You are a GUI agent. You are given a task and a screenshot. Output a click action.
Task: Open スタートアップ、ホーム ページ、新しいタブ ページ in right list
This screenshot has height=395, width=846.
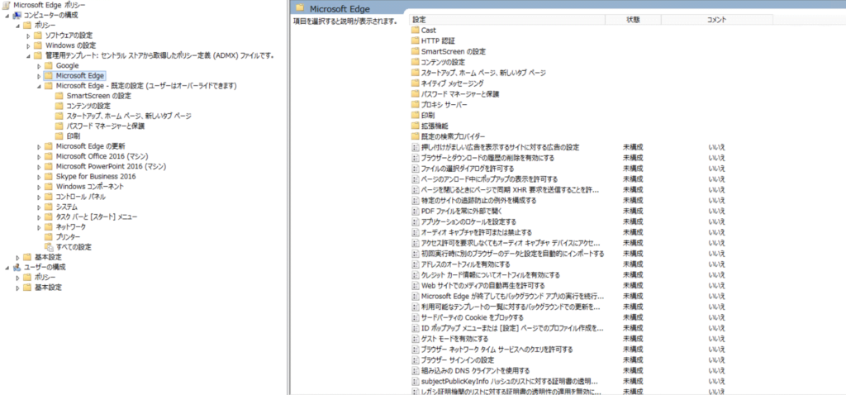[483, 73]
